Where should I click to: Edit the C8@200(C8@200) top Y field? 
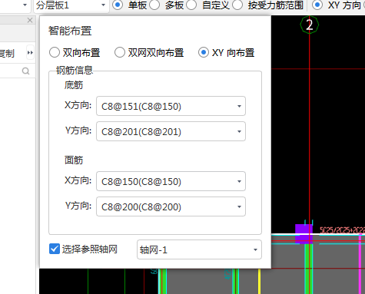pos(171,206)
